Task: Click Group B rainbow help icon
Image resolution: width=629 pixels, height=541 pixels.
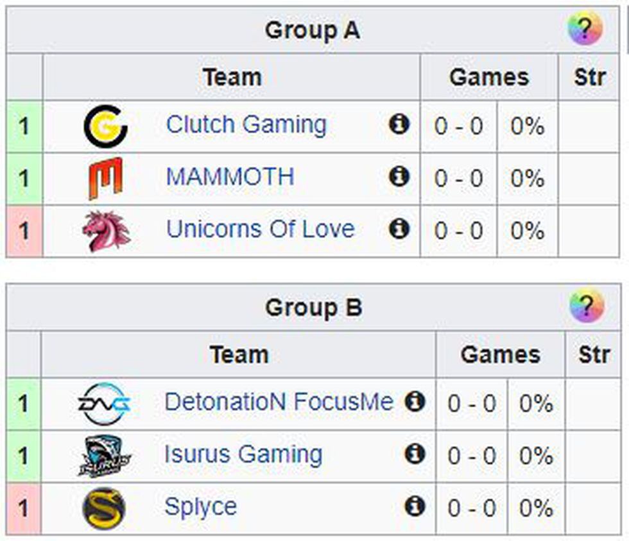Action: 587,306
